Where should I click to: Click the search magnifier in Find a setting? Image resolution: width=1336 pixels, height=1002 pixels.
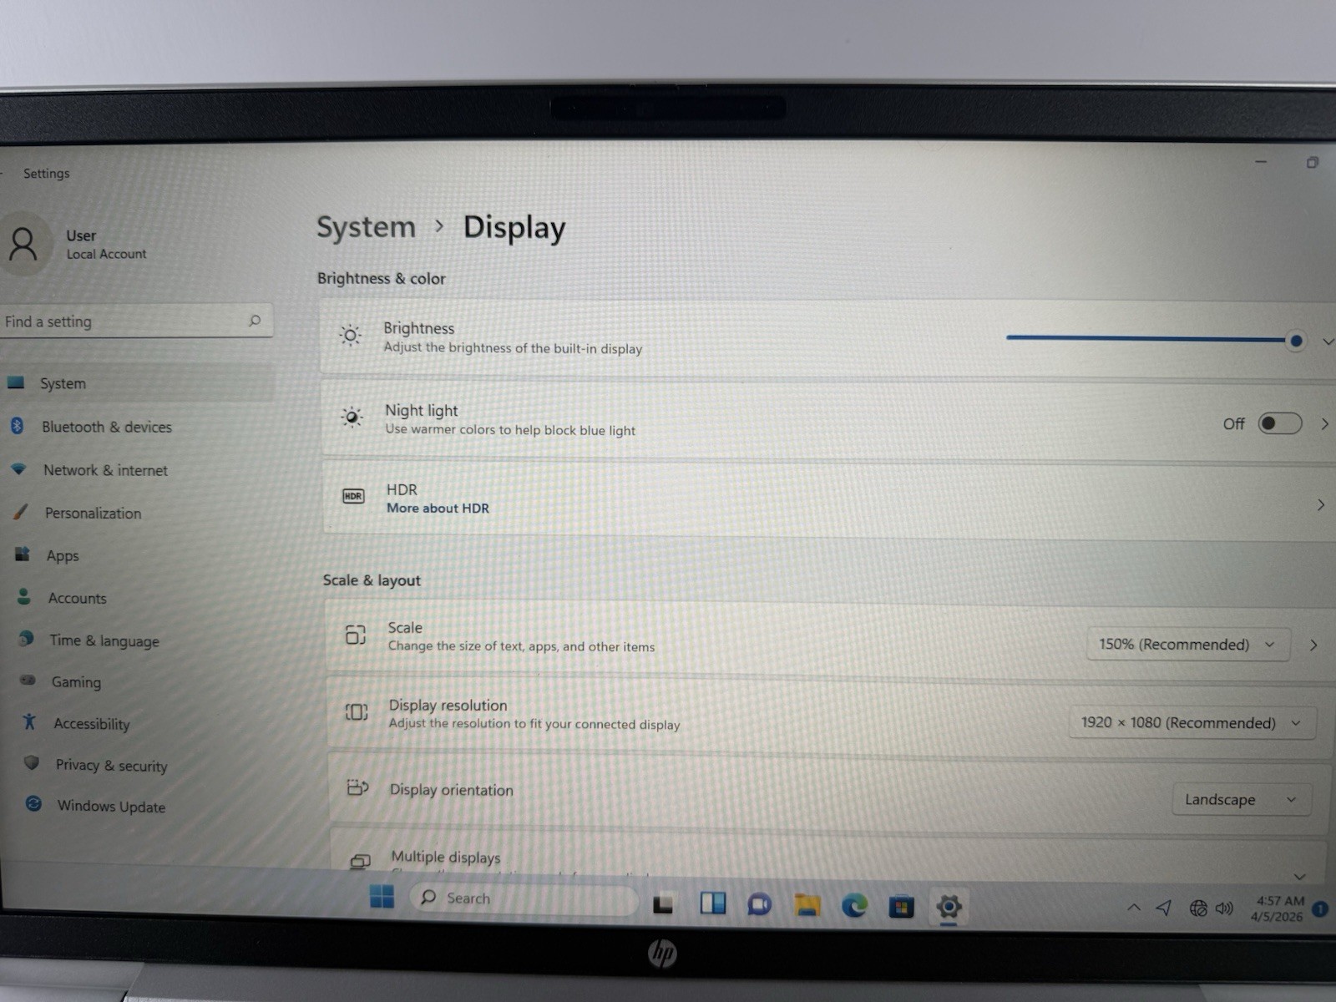(x=255, y=321)
